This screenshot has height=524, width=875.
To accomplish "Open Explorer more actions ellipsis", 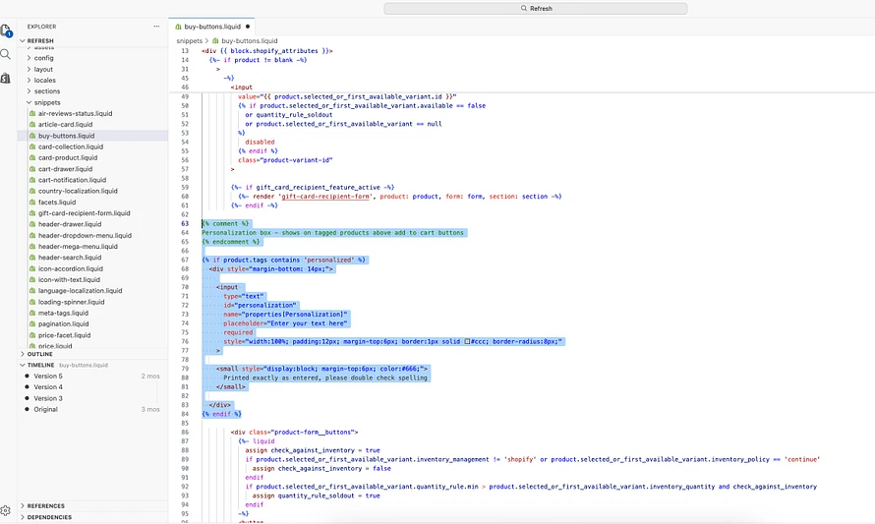I will tap(156, 27).
